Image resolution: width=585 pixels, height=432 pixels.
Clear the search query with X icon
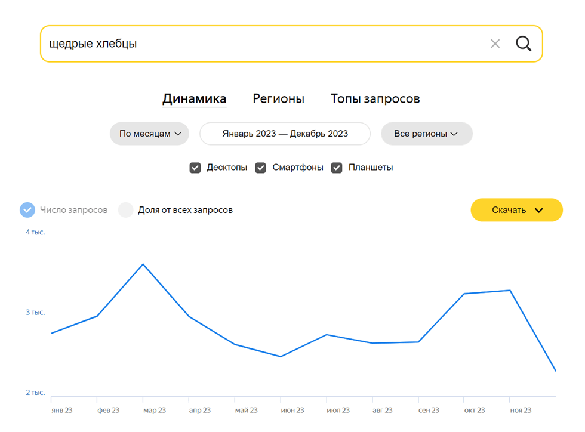(x=495, y=44)
